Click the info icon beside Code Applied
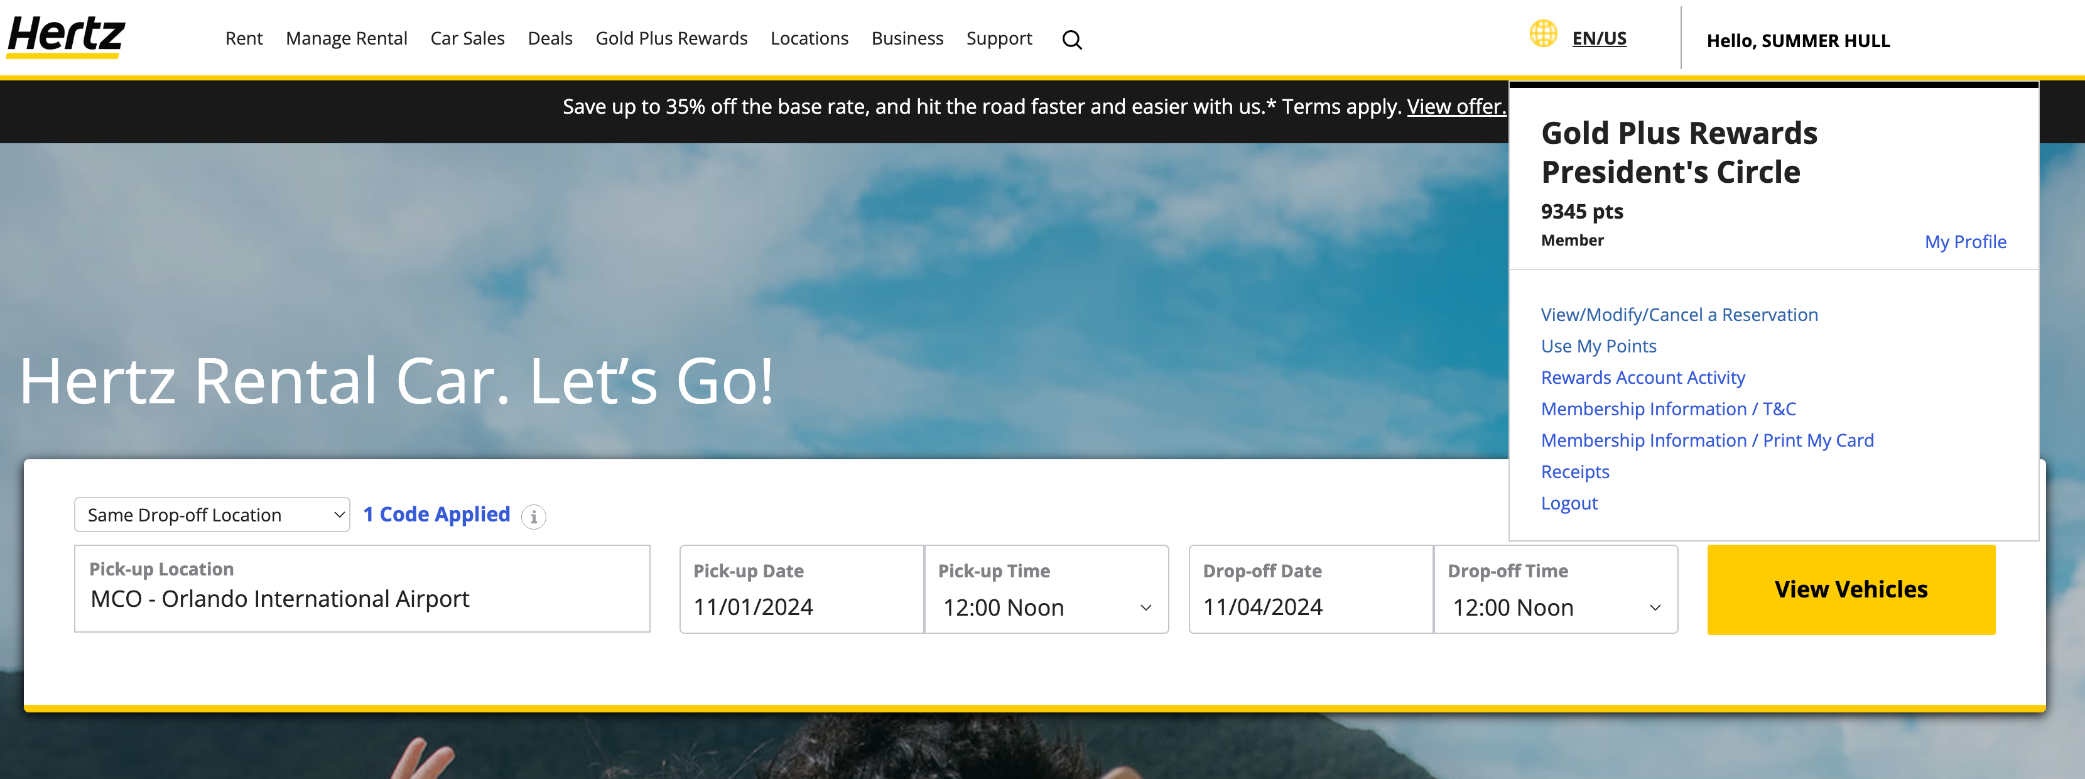Screen dimensions: 2085x779 coord(533,516)
